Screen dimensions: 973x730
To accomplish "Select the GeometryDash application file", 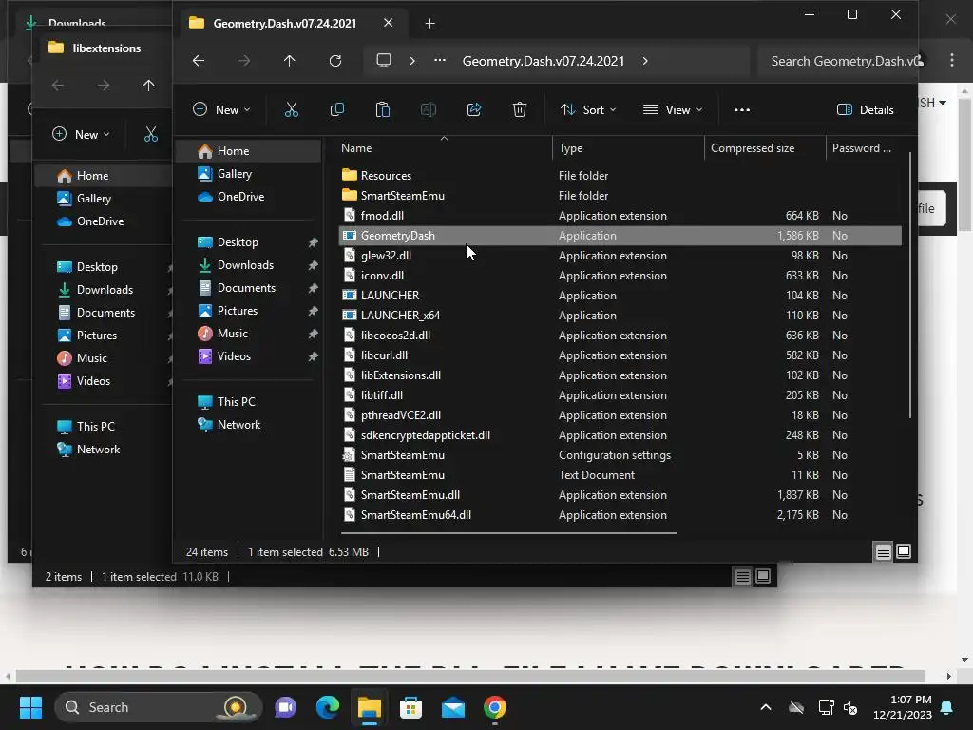I will pyautogui.click(x=620, y=236).
